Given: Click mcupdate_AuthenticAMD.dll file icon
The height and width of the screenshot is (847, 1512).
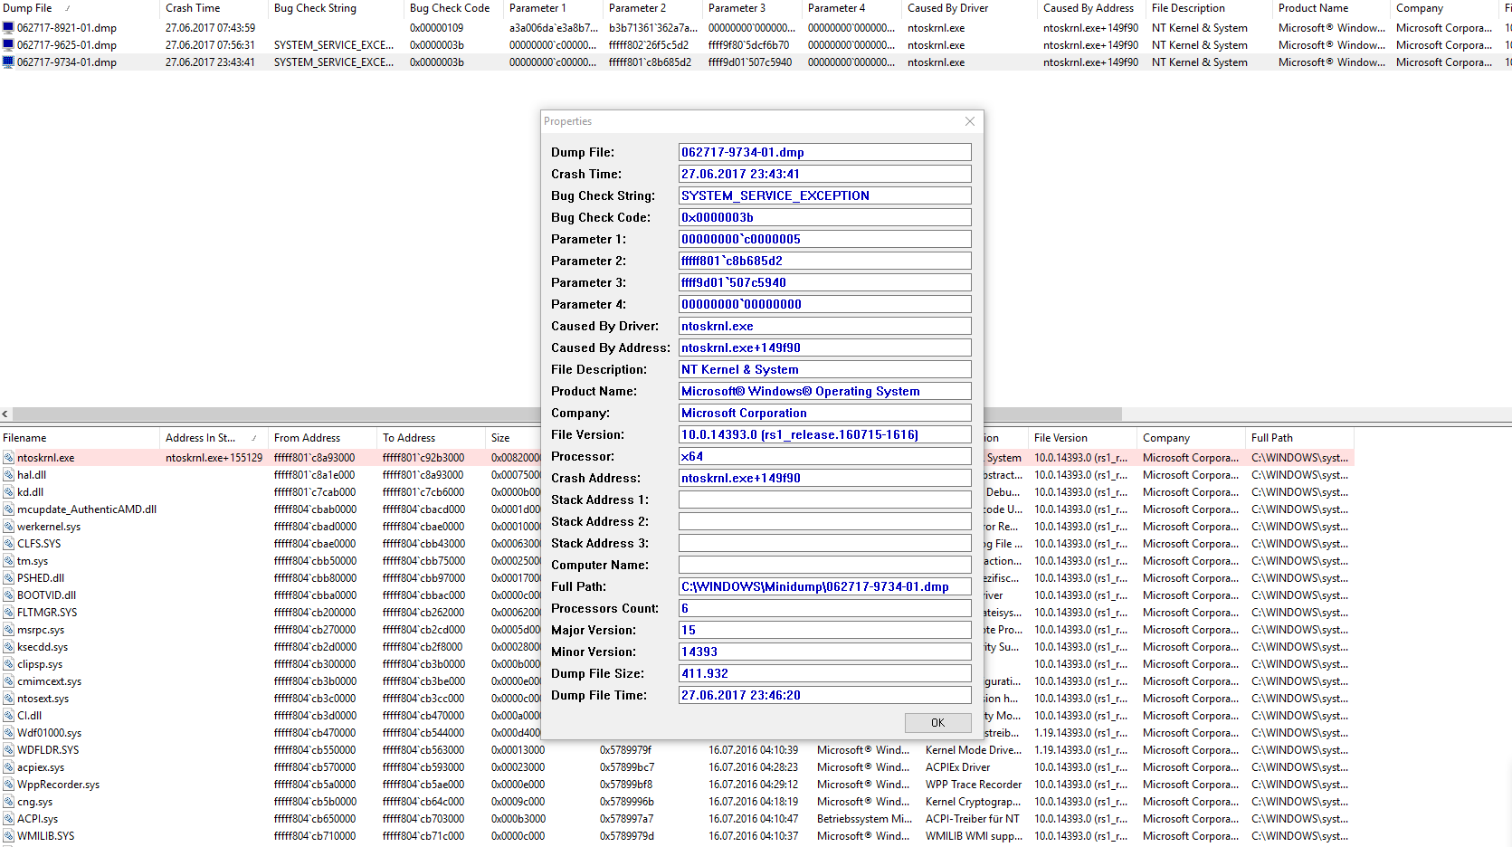Looking at the screenshot, I should pyautogui.click(x=8, y=509).
